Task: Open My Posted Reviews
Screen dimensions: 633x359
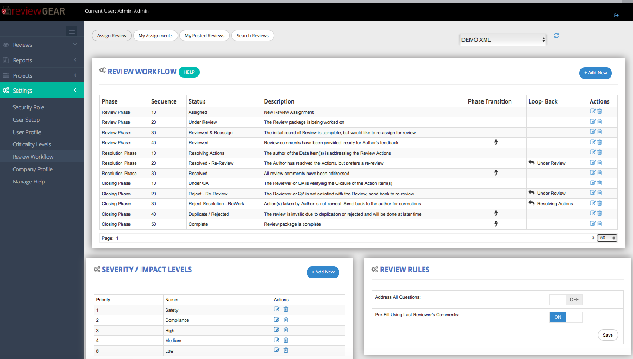Action: click(204, 36)
